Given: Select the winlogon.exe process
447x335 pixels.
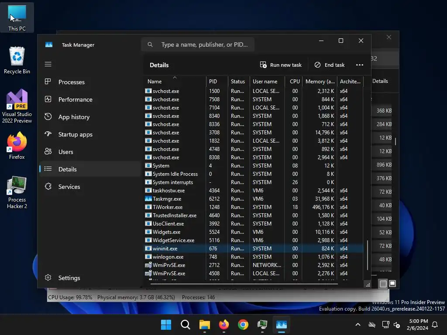Looking at the screenshot, I should [254, 257].
